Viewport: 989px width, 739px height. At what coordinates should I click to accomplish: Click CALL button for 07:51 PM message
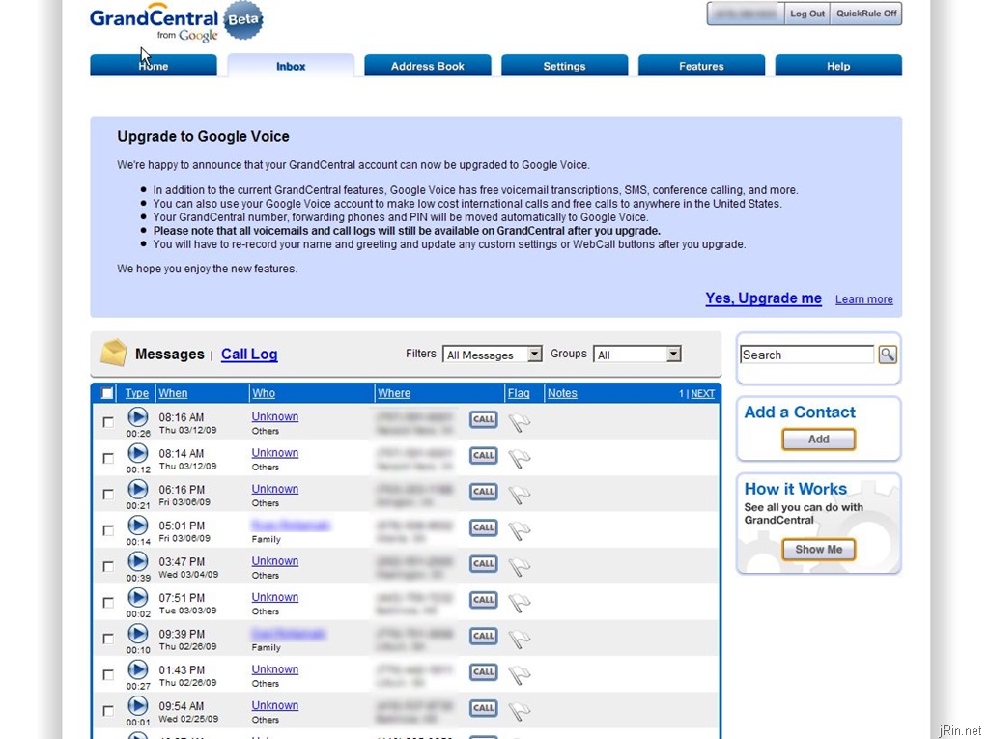pos(484,600)
